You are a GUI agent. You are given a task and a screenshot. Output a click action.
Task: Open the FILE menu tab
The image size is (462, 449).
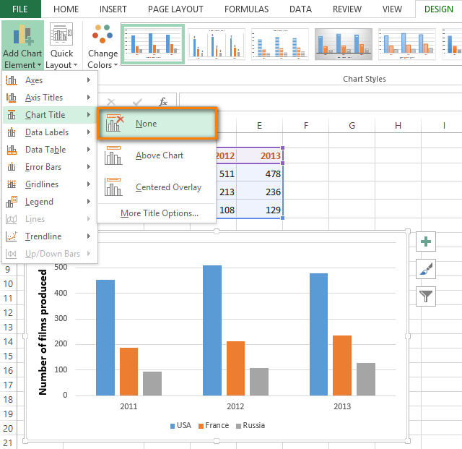tap(20, 9)
